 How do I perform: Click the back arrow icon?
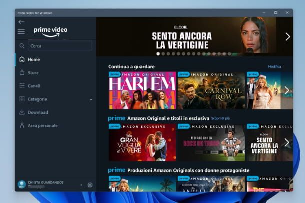click(x=21, y=22)
